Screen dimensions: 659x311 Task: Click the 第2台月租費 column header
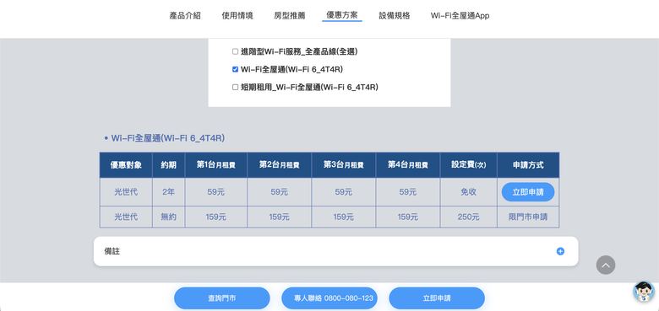pos(280,165)
